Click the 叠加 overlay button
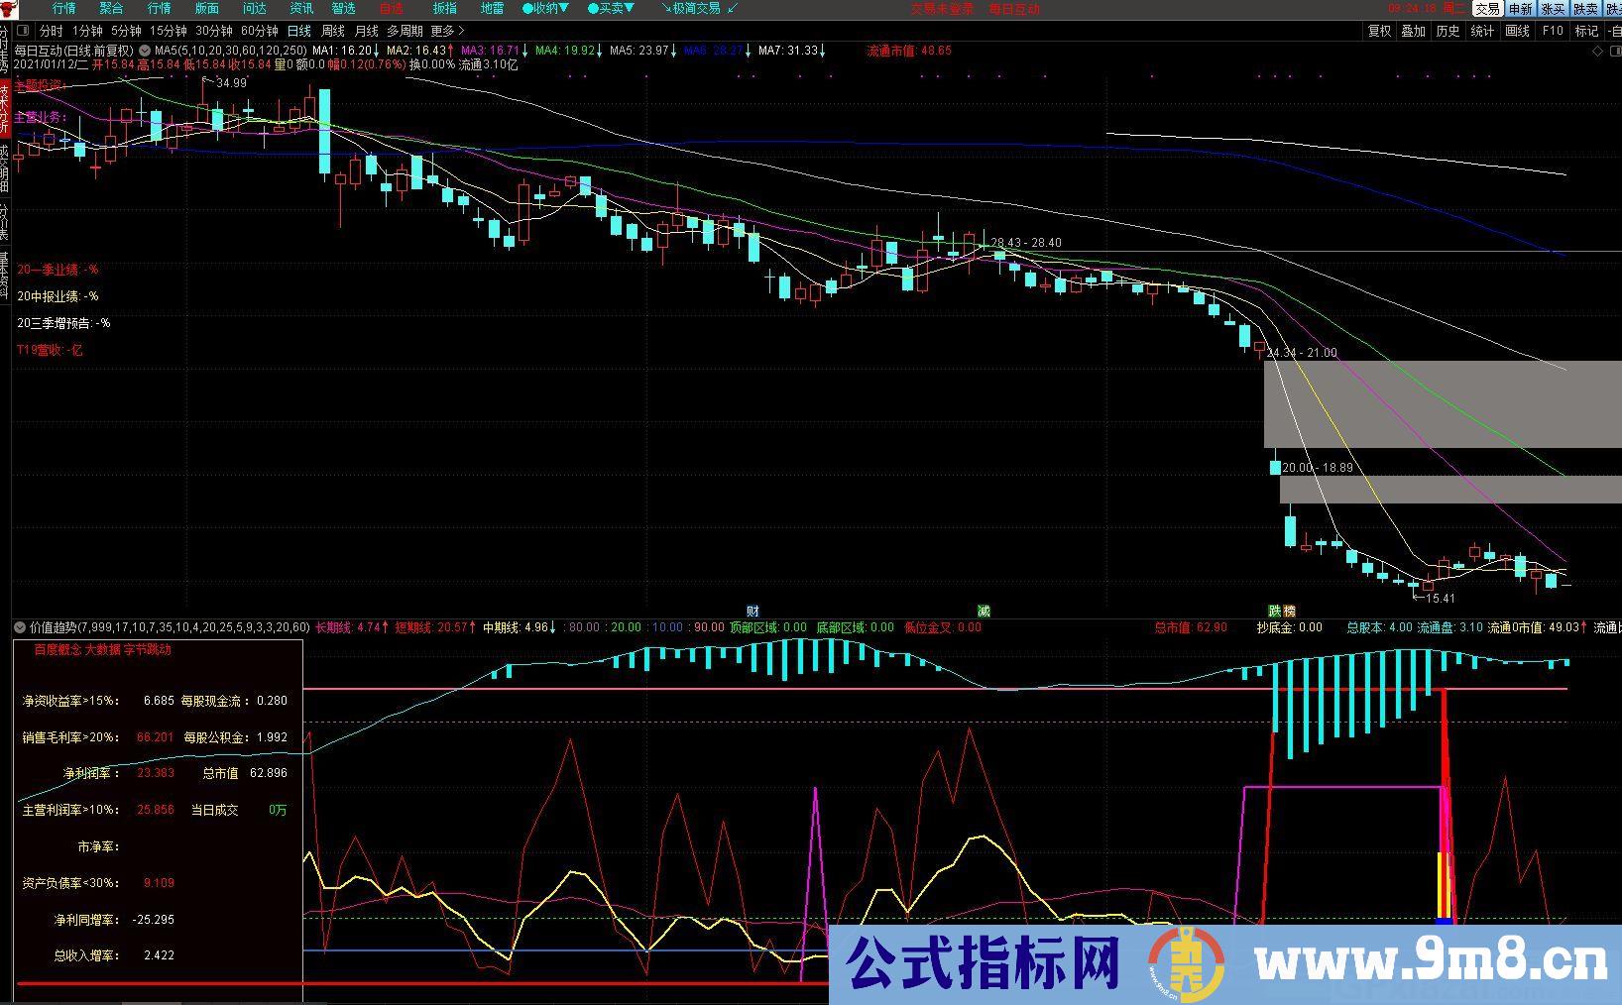The width and height of the screenshot is (1622, 1005). pos(1413,31)
